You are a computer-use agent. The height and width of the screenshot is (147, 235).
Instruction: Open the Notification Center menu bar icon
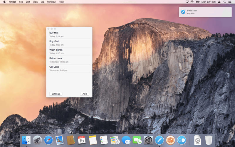[x=230, y=2]
